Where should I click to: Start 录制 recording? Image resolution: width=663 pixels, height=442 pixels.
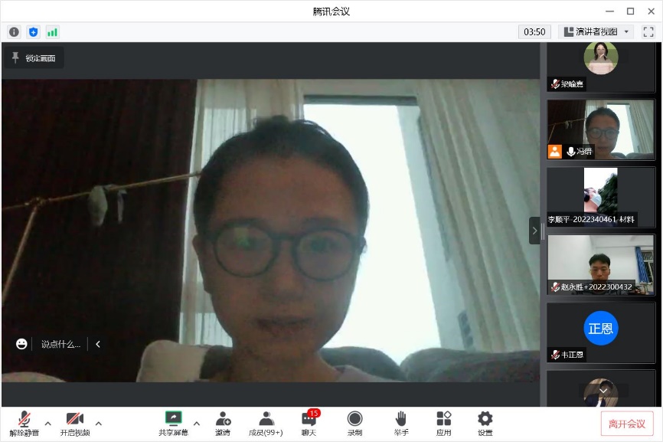[x=354, y=423]
